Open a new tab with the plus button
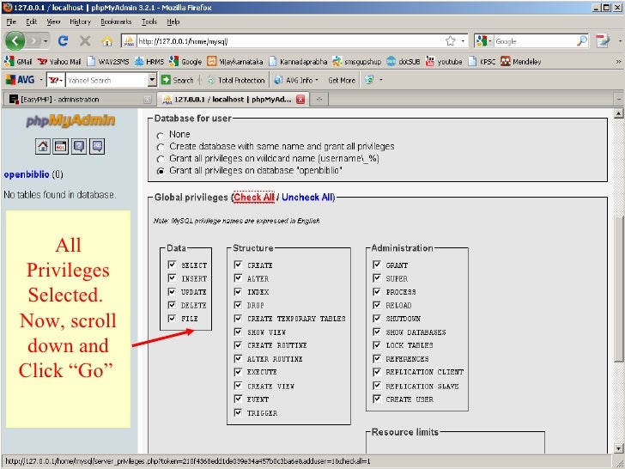The image size is (625, 469). coord(319,100)
